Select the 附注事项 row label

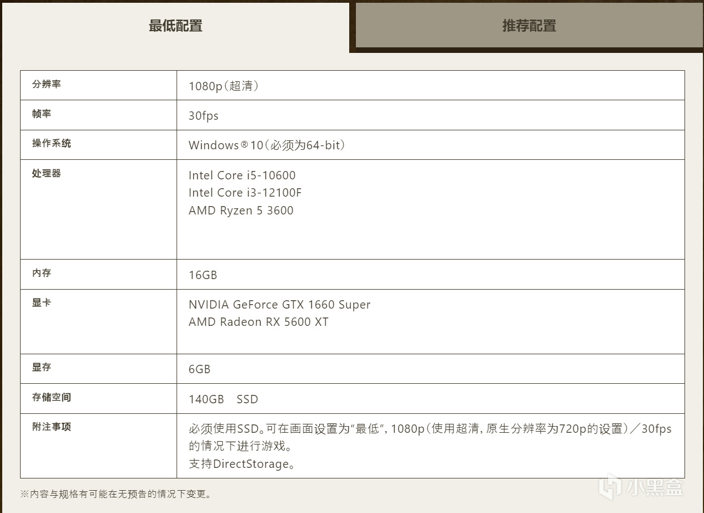52,427
